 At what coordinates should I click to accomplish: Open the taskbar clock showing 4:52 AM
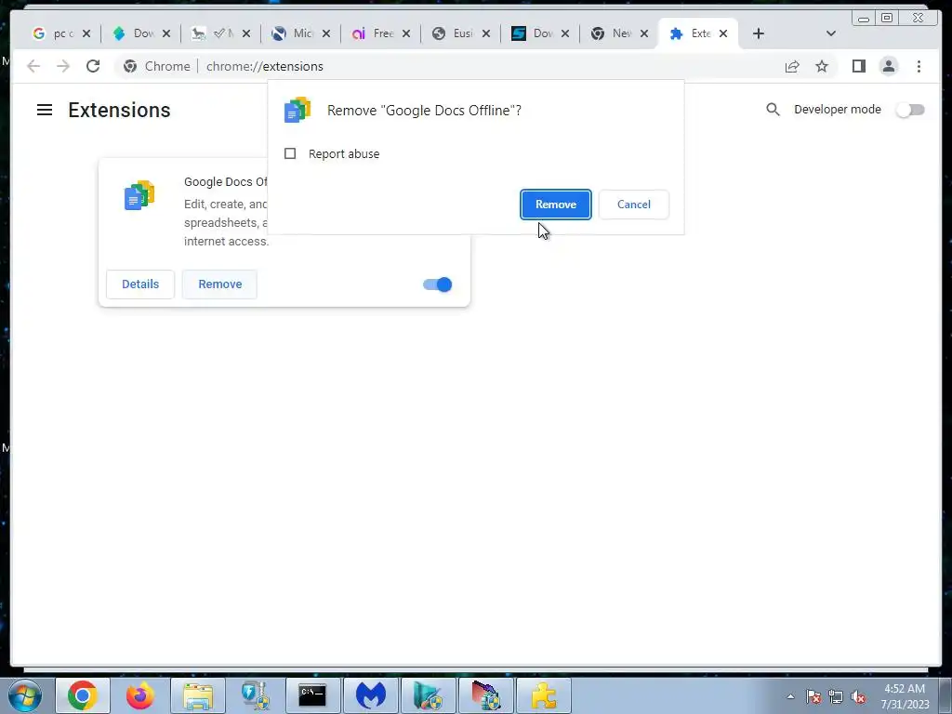[x=905, y=696]
